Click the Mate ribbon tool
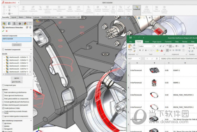 [40, 8]
